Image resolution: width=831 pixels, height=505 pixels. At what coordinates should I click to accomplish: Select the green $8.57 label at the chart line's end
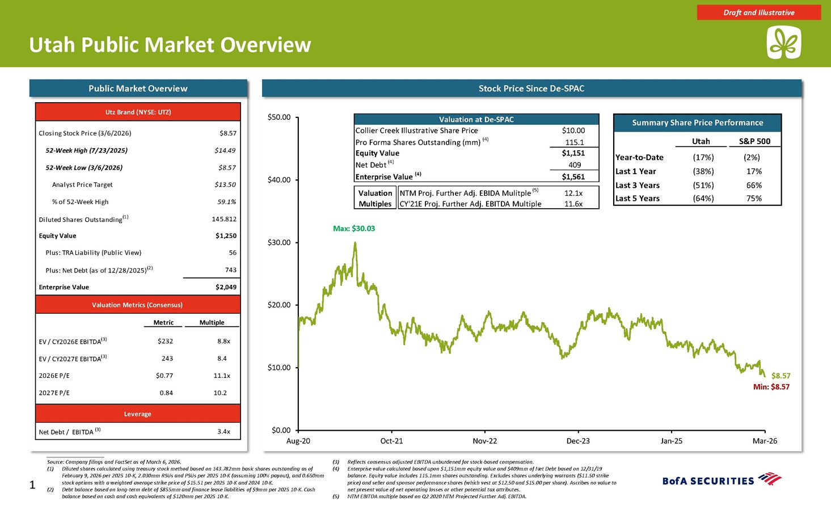tap(781, 376)
